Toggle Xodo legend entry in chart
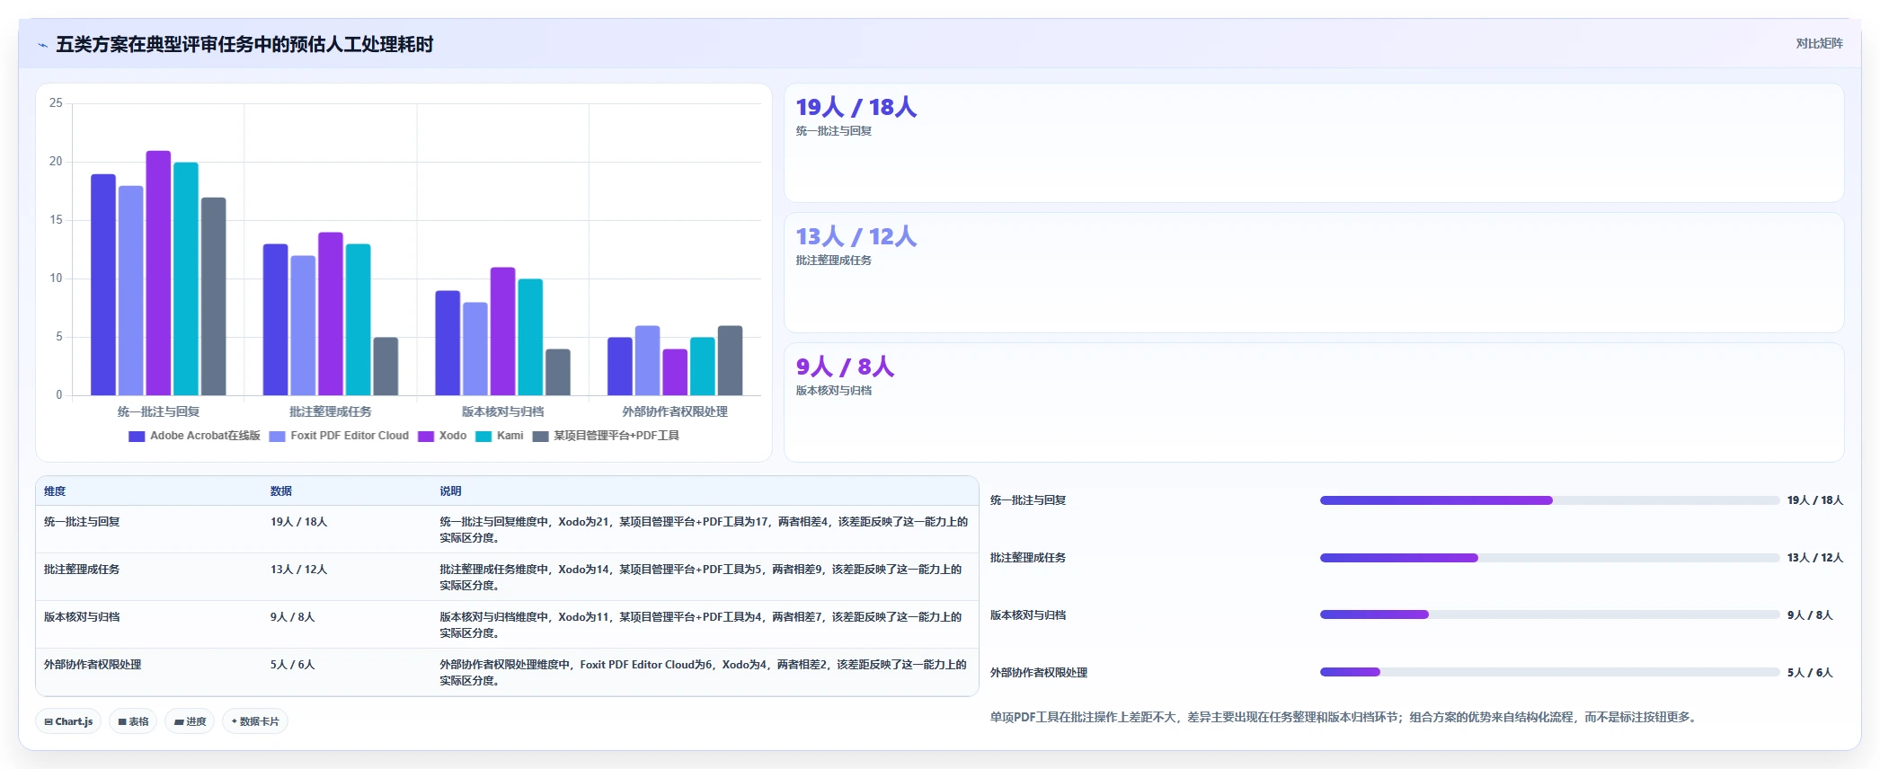 pos(442,436)
